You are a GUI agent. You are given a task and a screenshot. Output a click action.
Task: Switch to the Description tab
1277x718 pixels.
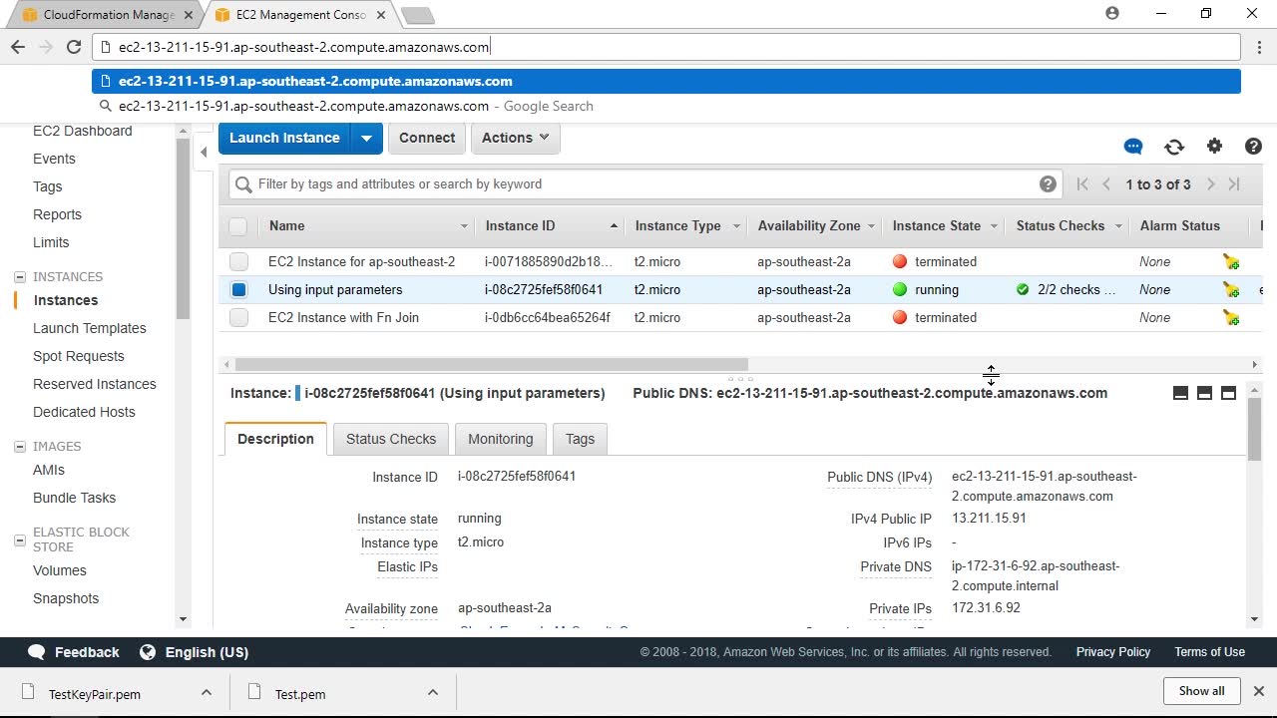click(275, 439)
